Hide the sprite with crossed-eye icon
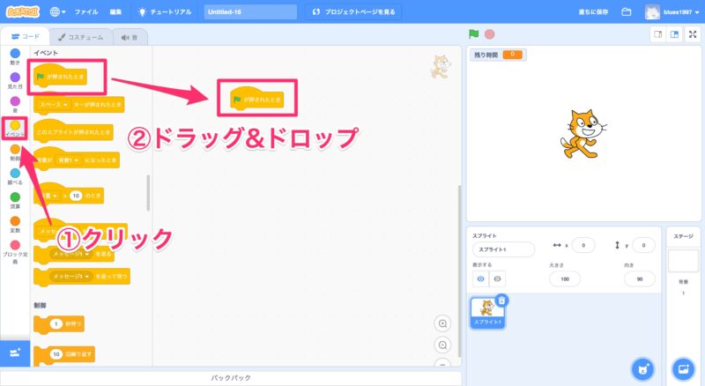 (497, 278)
